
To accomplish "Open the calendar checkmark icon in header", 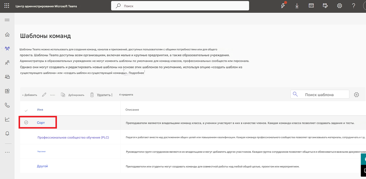I will point(325,6).
